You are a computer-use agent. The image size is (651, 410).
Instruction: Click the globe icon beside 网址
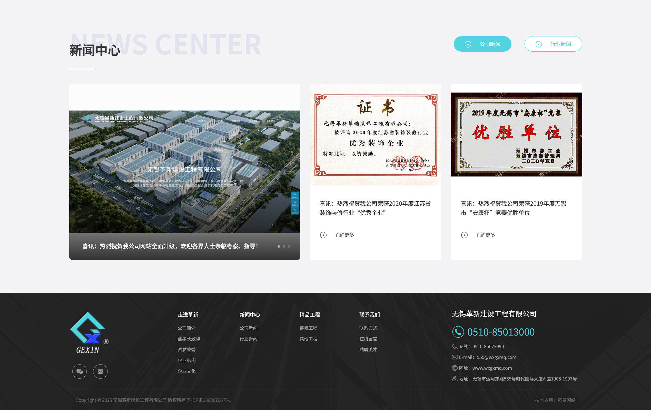(455, 368)
